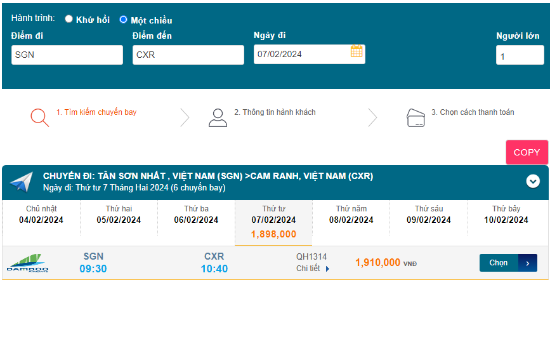Switch to Thứ năm 08/02/2024 date tab
Screen dimensions: 550x339
[351, 215]
